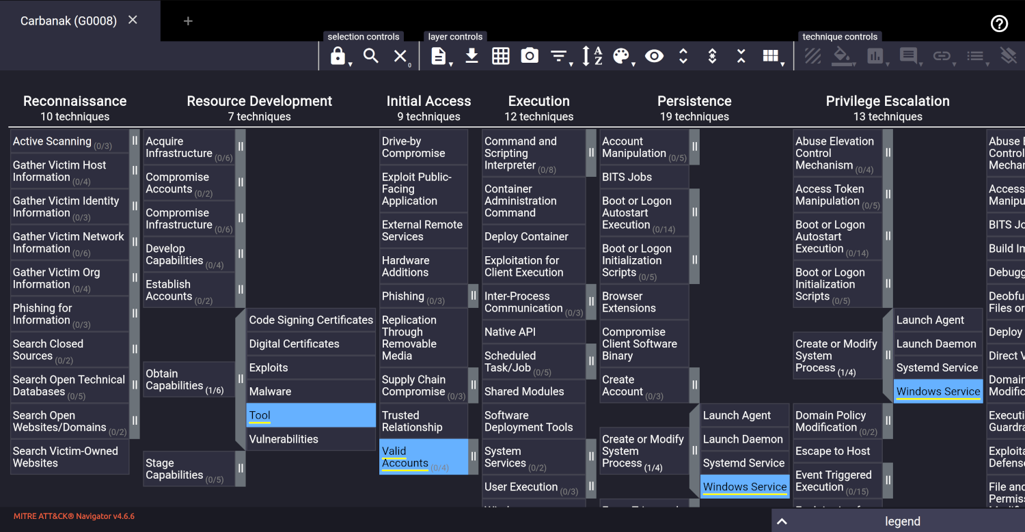Image resolution: width=1025 pixels, height=532 pixels.
Task: Render layer to SVG with camera icon
Action: tap(530, 56)
